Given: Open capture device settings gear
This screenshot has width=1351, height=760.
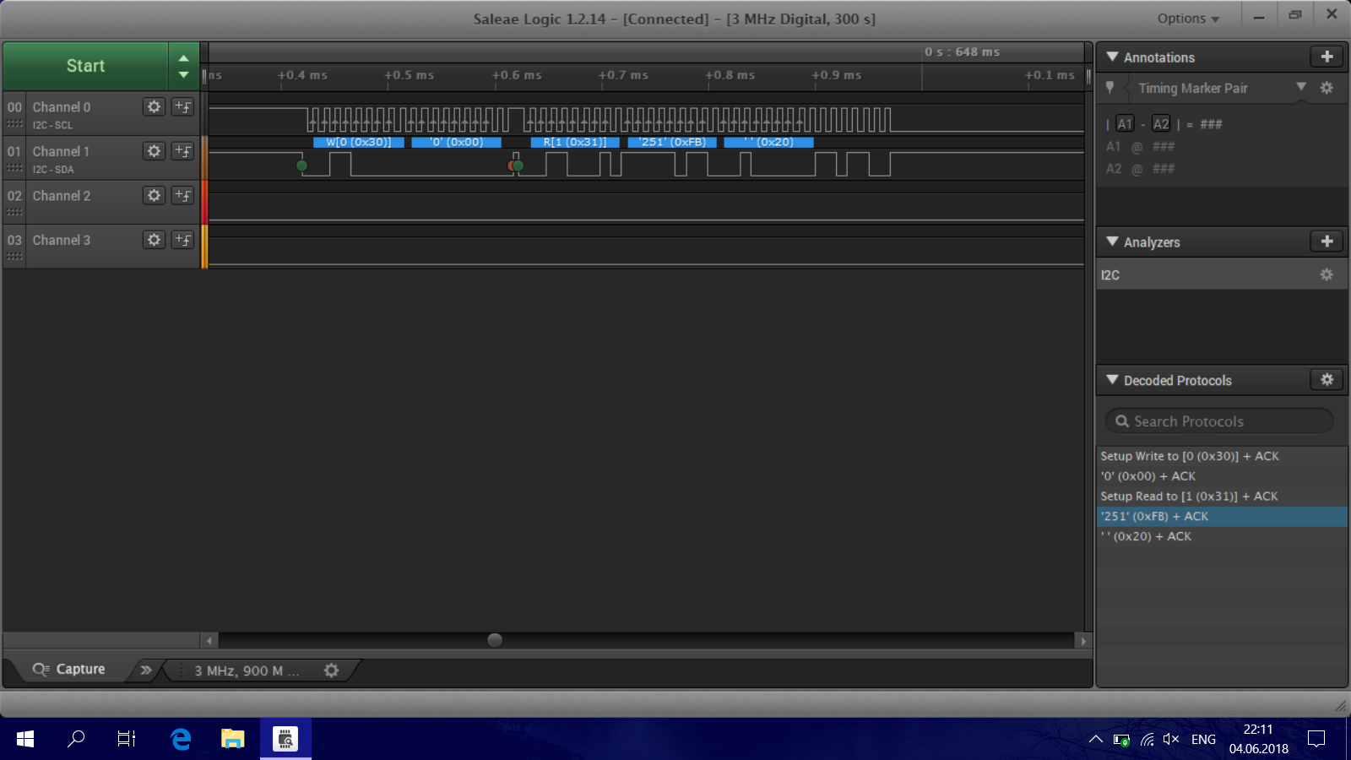Looking at the screenshot, I should click(332, 670).
